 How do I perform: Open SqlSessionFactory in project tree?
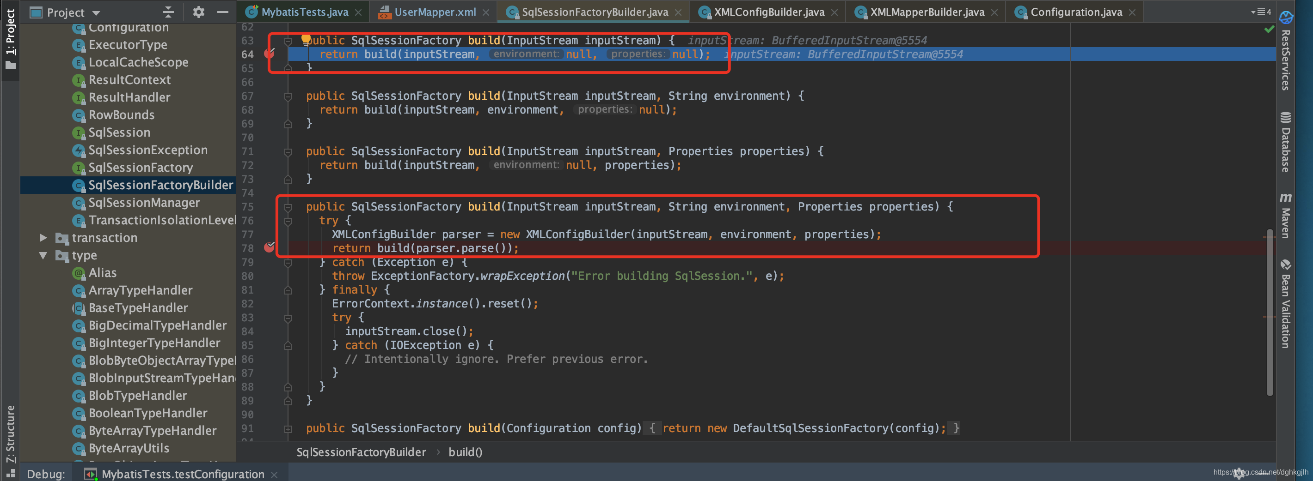point(141,168)
